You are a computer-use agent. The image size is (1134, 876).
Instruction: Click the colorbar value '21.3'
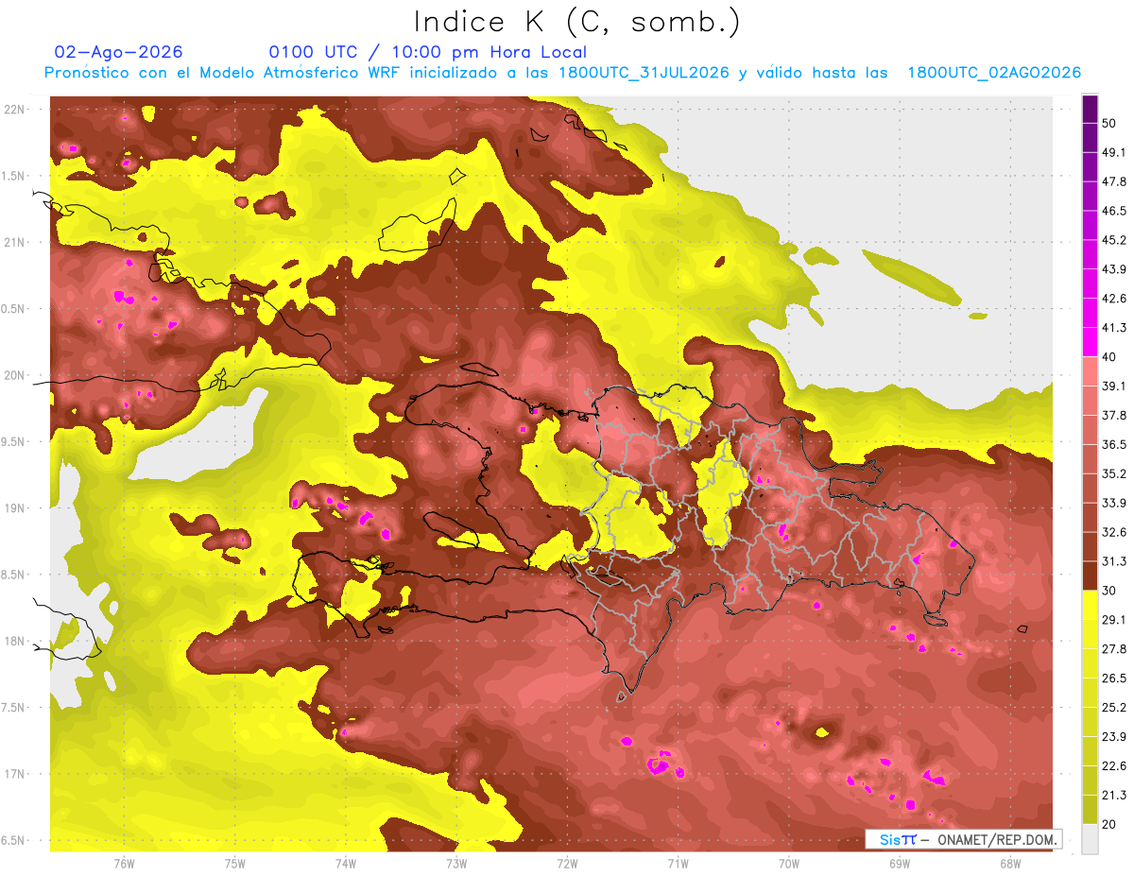pos(1115,795)
